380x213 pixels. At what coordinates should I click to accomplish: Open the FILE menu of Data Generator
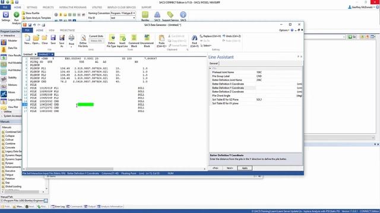27,30
